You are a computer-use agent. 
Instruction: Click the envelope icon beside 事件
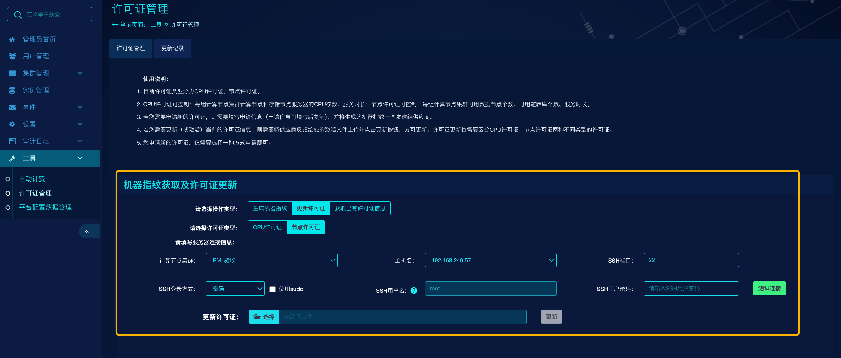12,107
